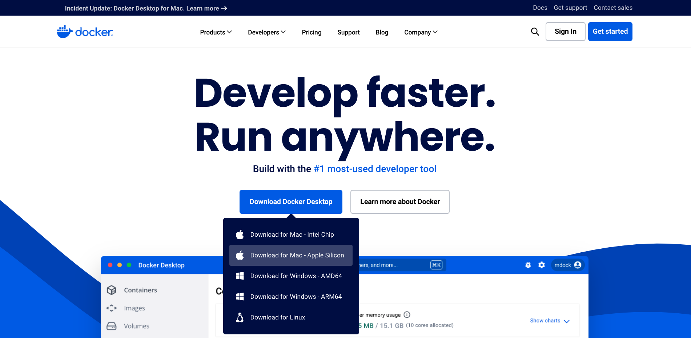Expand Show charts

click(550, 321)
